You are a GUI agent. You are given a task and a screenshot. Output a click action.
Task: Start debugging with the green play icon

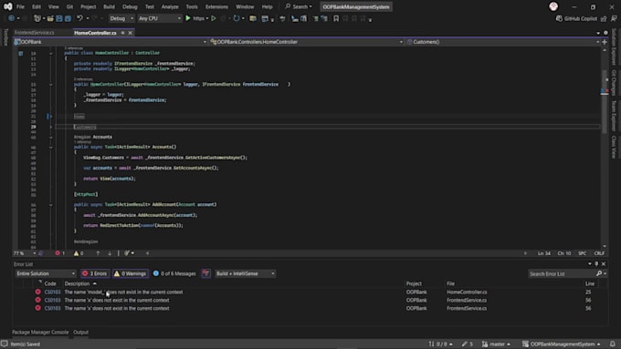(x=188, y=18)
